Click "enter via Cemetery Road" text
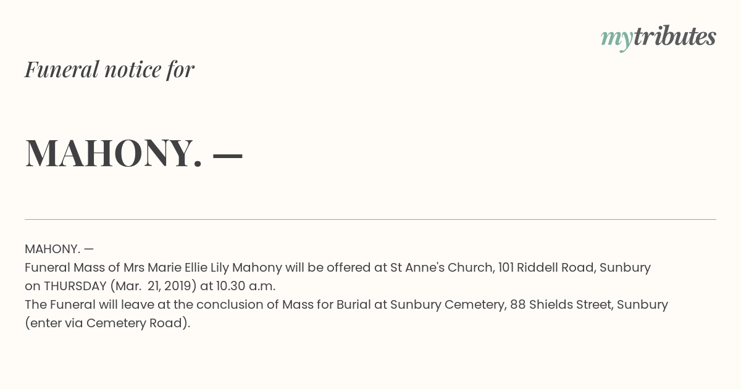This screenshot has width=741, height=389. tap(107, 323)
